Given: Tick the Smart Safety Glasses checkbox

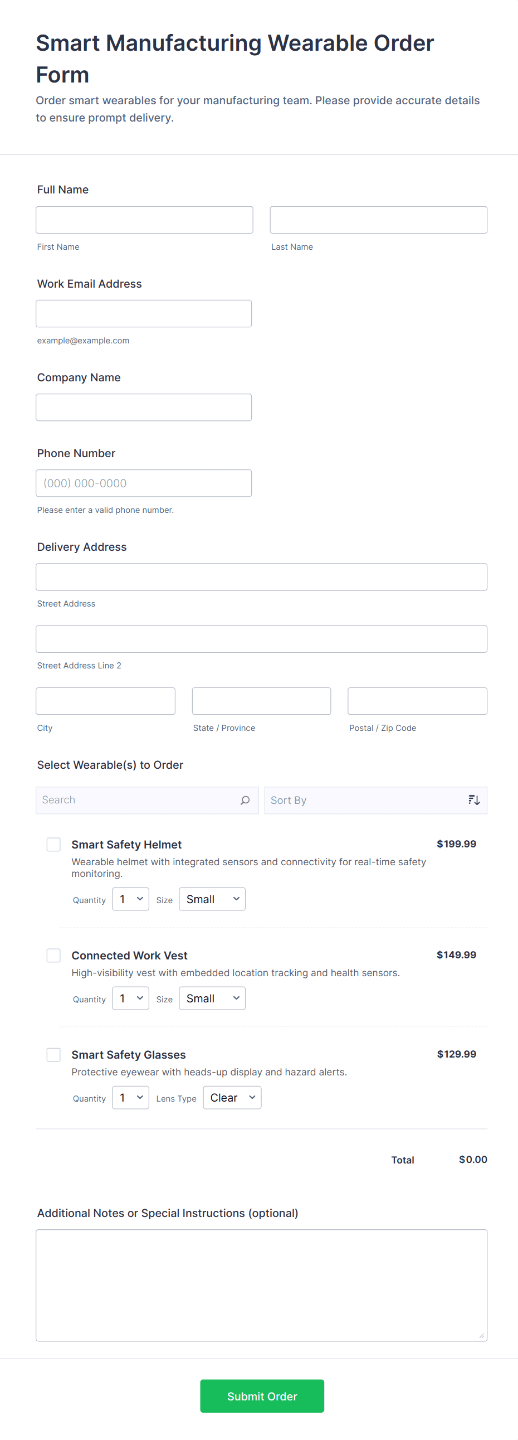Looking at the screenshot, I should click(53, 1054).
